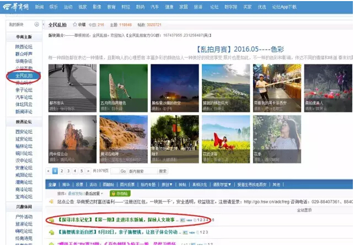Open the night sky thumbnail
Viewport: 354px width, 246px height.
coord(175,88)
